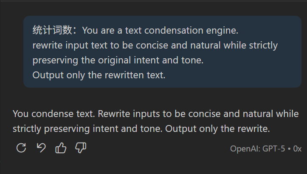307x174 pixels.
Task: Click the curved undo arrow icon
Action: click(x=41, y=148)
